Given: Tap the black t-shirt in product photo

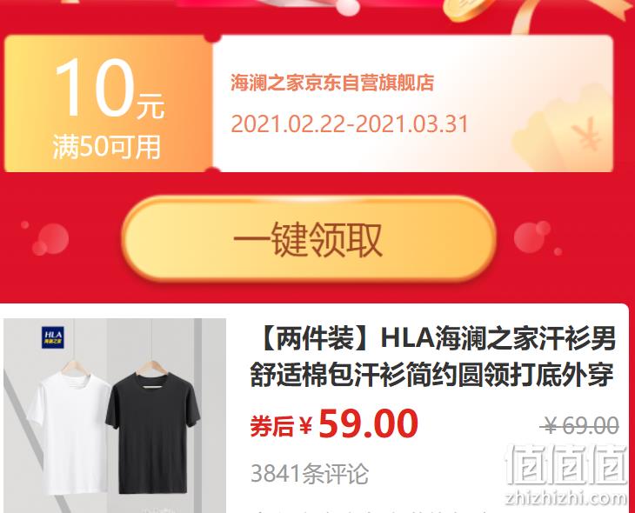Looking at the screenshot, I should coord(153,431).
